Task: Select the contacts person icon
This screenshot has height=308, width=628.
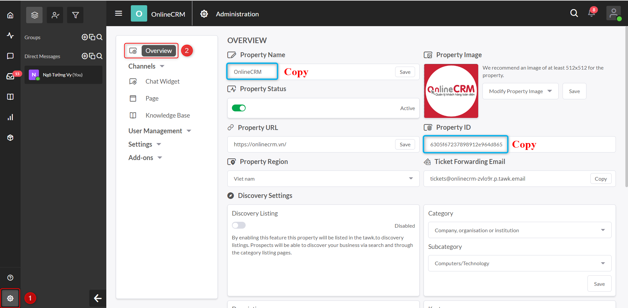Action: point(55,15)
